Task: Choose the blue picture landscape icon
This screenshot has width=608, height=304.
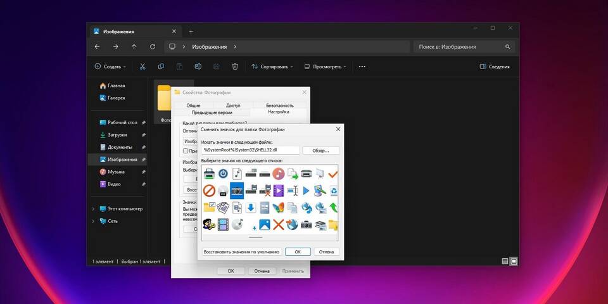Action: click(x=265, y=224)
